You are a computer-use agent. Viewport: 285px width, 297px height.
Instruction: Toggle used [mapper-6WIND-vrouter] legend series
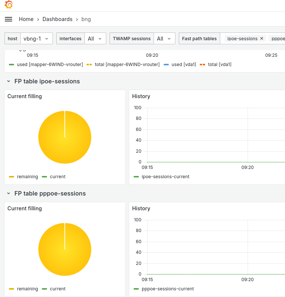pyautogui.click(x=50, y=65)
